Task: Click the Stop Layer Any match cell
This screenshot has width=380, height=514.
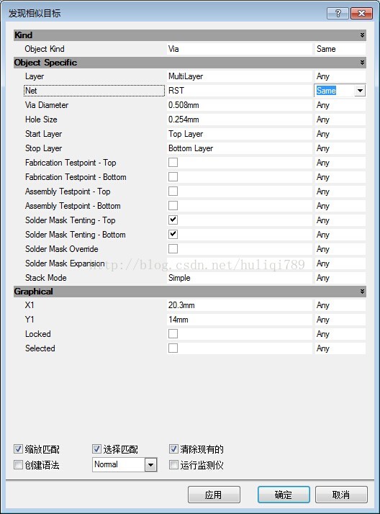Action: click(x=340, y=148)
